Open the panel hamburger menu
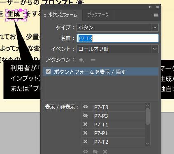 (156, 15)
